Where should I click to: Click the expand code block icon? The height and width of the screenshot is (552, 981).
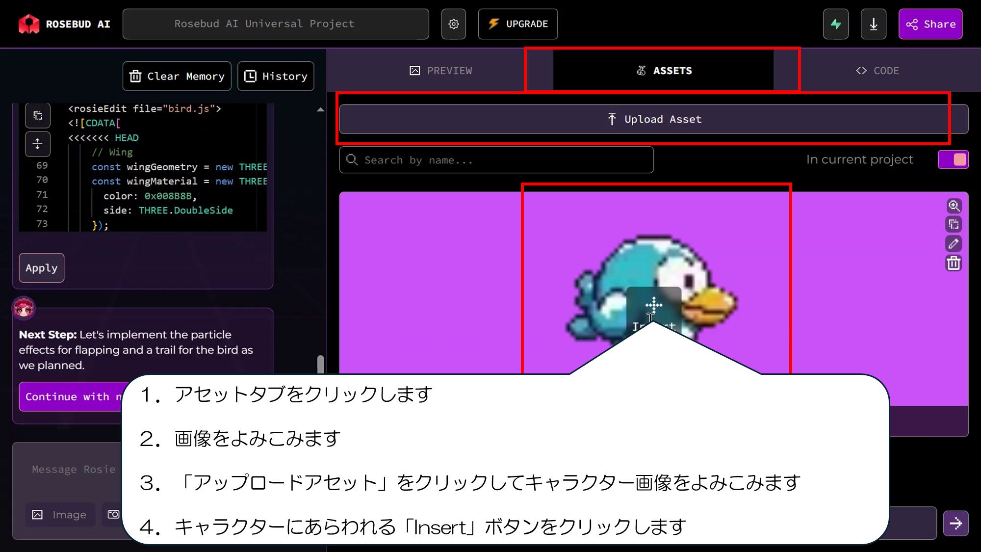click(x=38, y=144)
